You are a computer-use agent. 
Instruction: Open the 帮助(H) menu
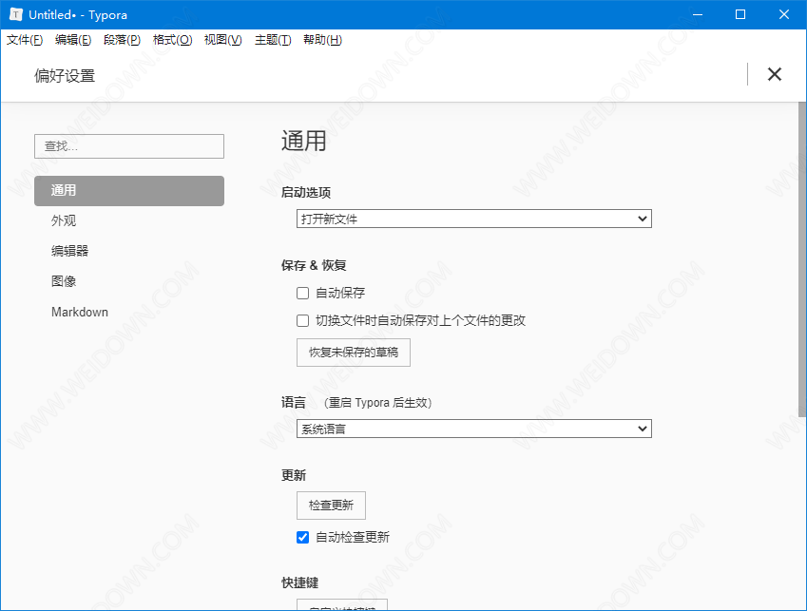pos(322,40)
